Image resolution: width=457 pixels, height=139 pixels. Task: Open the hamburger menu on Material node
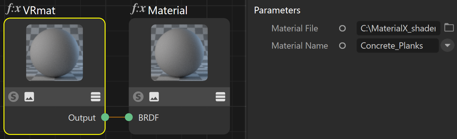(x=220, y=97)
